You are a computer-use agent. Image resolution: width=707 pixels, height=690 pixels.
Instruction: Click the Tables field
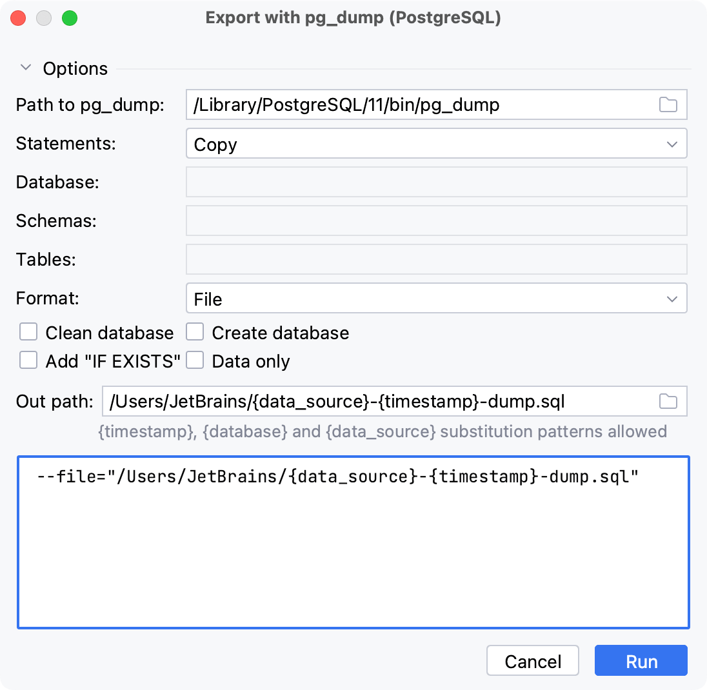(x=436, y=260)
